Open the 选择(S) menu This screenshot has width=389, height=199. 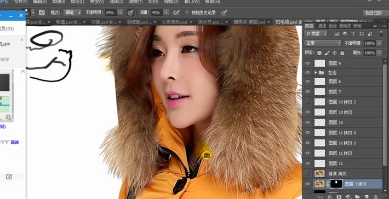click(116, 2)
